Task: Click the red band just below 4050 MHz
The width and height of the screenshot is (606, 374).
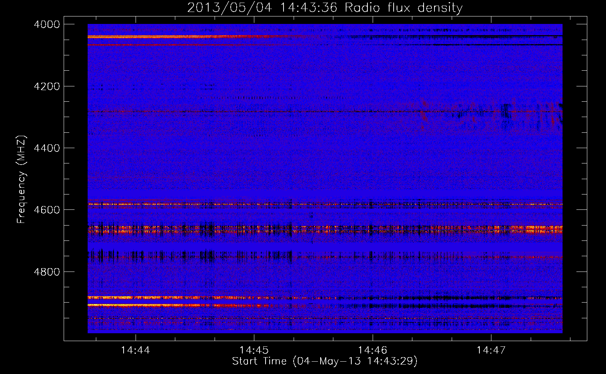Action: (x=150, y=45)
